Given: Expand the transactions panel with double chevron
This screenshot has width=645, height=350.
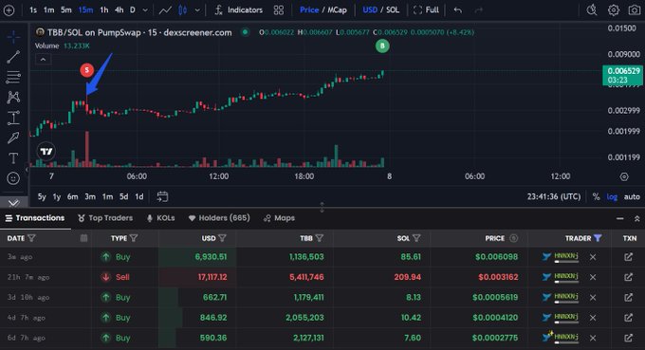Looking at the screenshot, I should coord(636,219).
